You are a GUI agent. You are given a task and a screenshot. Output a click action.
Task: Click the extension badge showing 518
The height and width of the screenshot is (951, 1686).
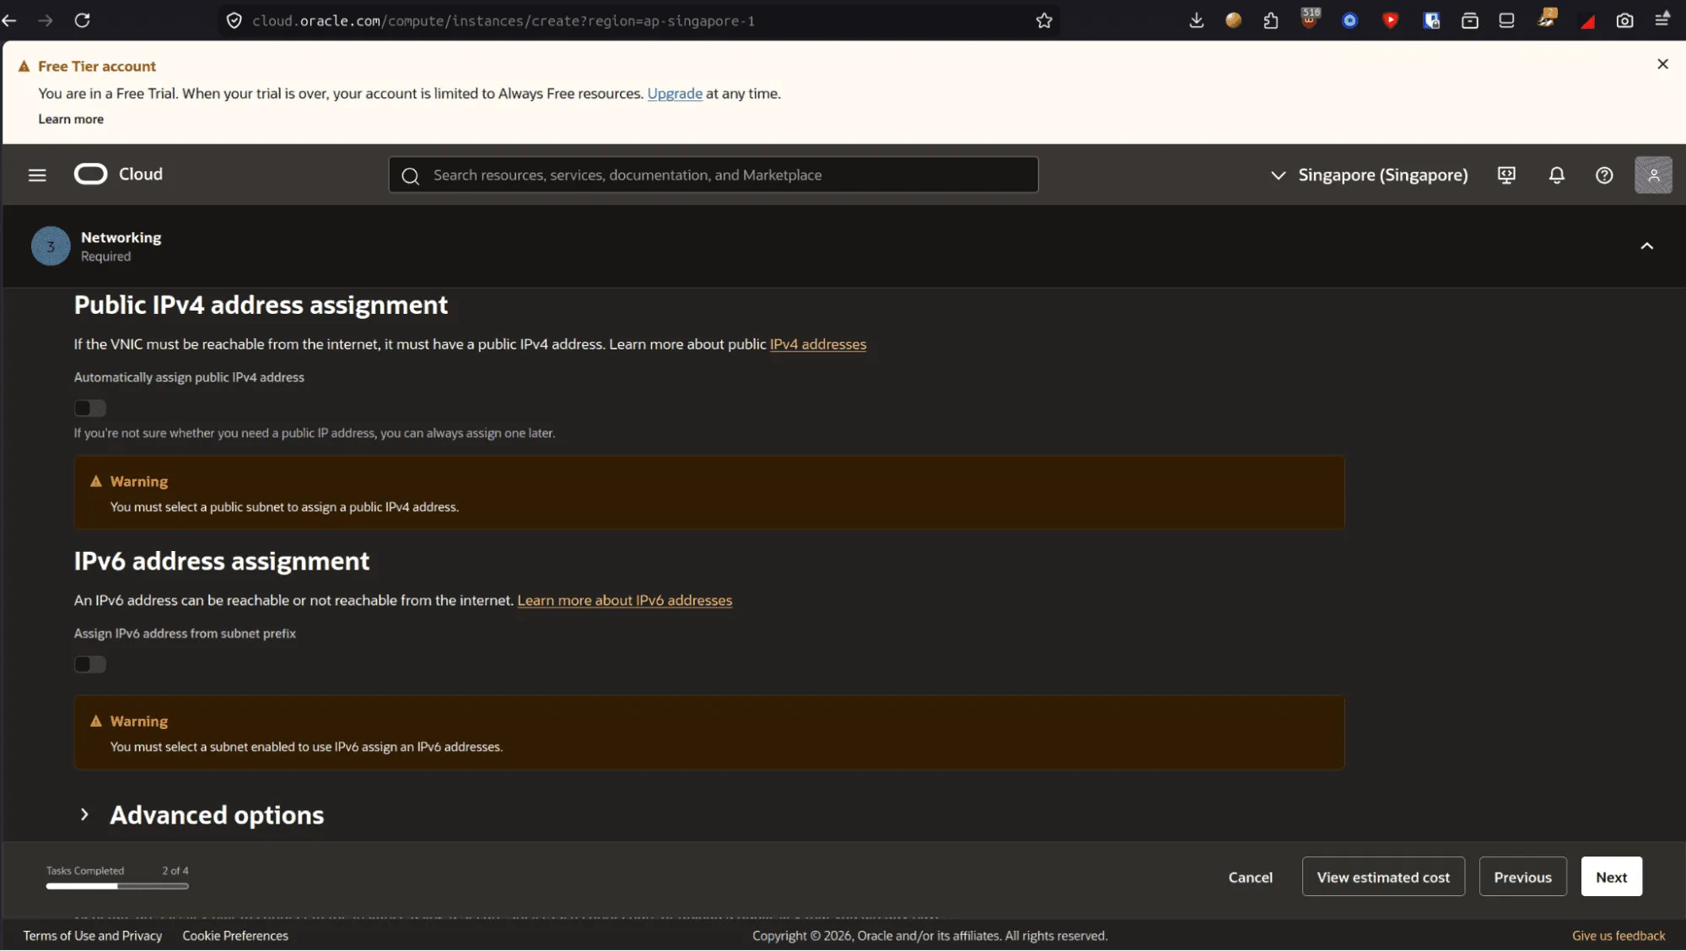point(1310,19)
